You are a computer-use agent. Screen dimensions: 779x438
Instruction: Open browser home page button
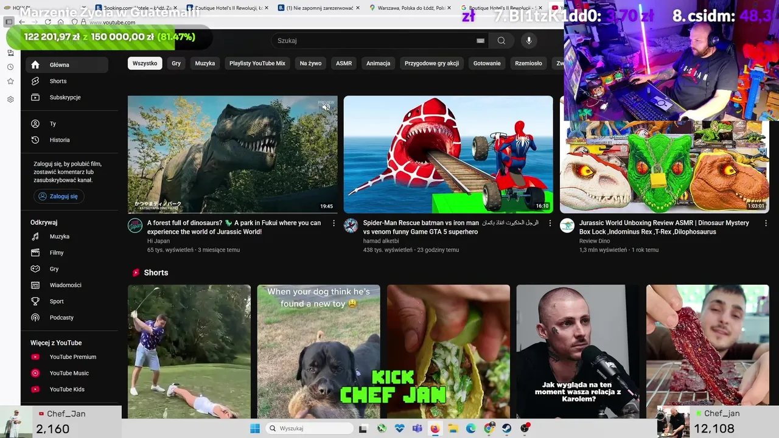click(60, 22)
